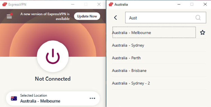Close the Australia location window
The width and height of the screenshot is (211, 107).
(205, 4)
